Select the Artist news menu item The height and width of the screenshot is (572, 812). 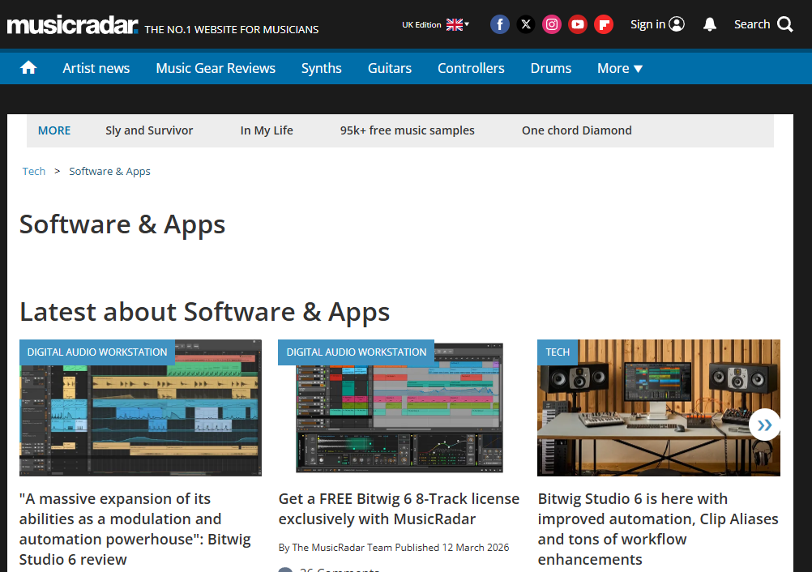[x=96, y=68]
